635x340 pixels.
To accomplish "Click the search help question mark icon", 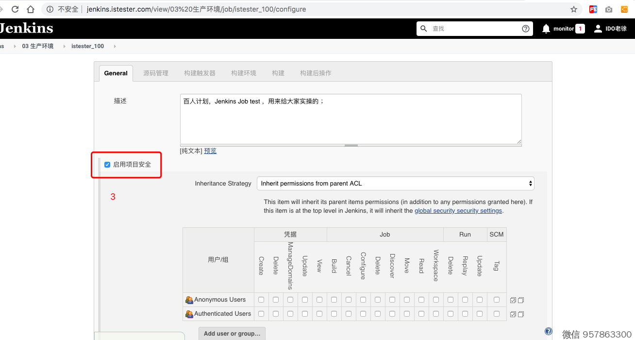I will click(525, 29).
